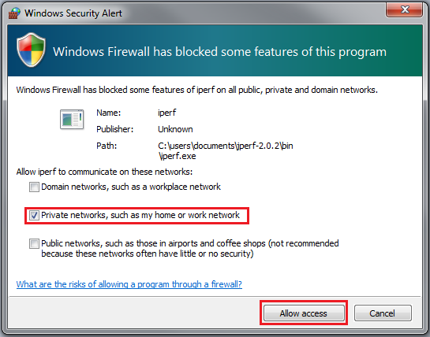The height and width of the screenshot is (337, 430).
Task: Uncheck the Private networks checkbox
Action: click(34, 216)
